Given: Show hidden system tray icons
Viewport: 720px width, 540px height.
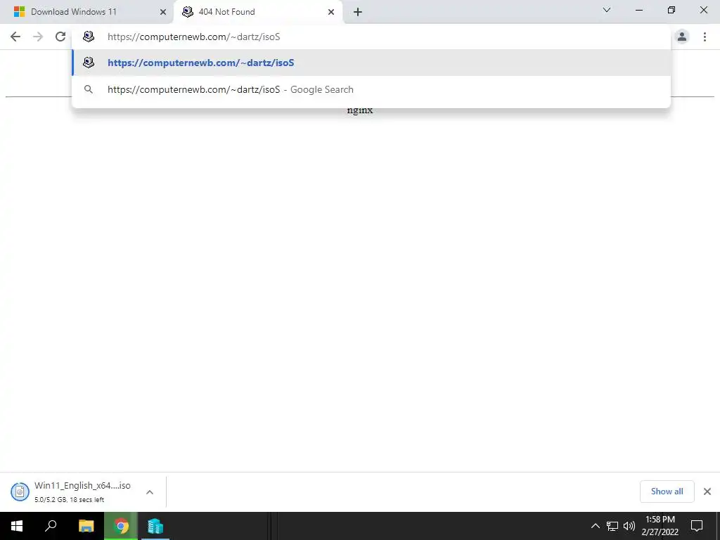Looking at the screenshot, I should coord(595,526).
